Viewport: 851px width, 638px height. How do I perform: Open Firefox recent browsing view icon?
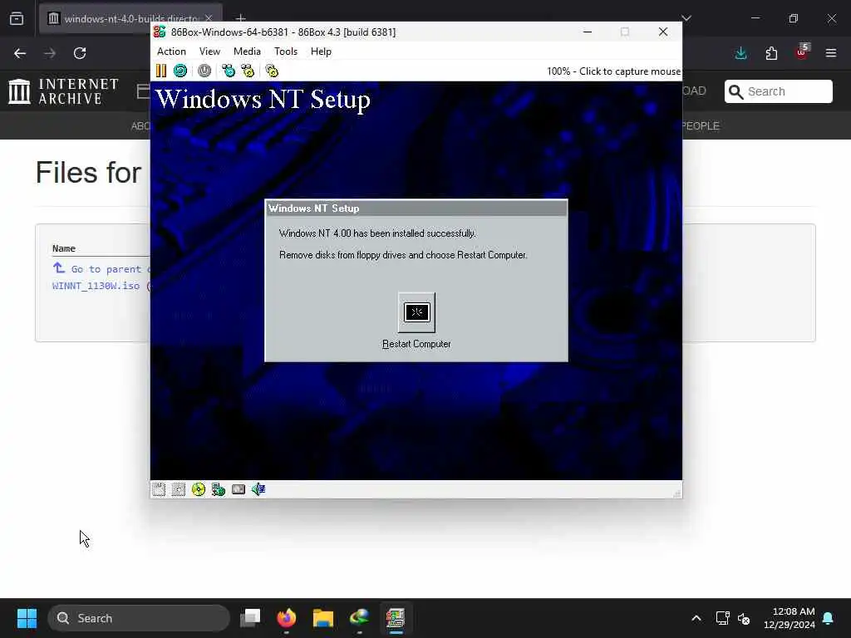click(17, 18)
